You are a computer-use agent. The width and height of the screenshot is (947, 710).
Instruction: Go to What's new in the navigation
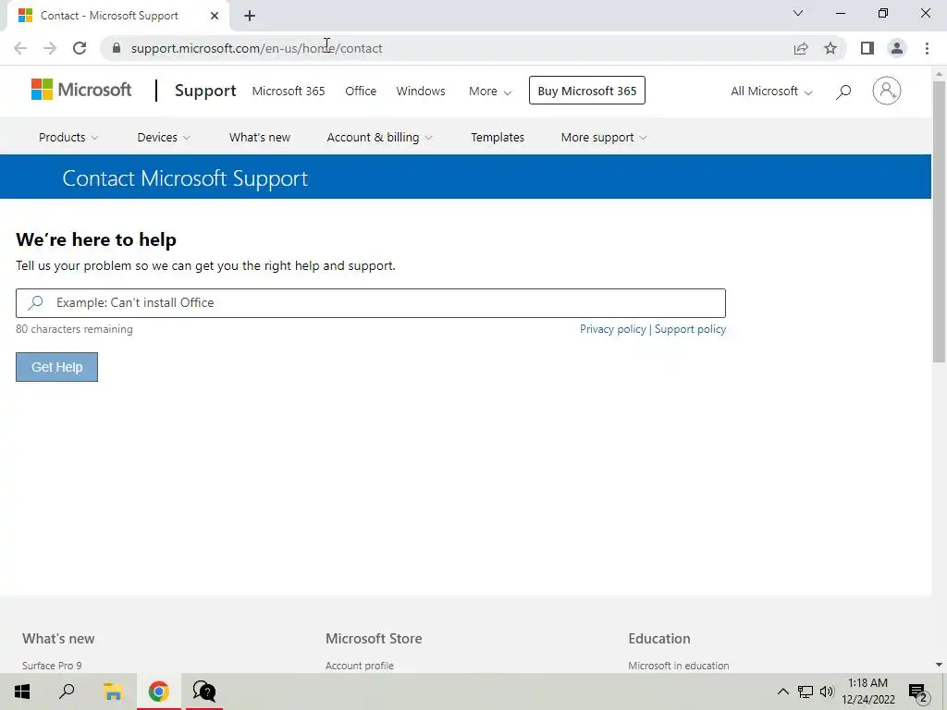(260, 137)
